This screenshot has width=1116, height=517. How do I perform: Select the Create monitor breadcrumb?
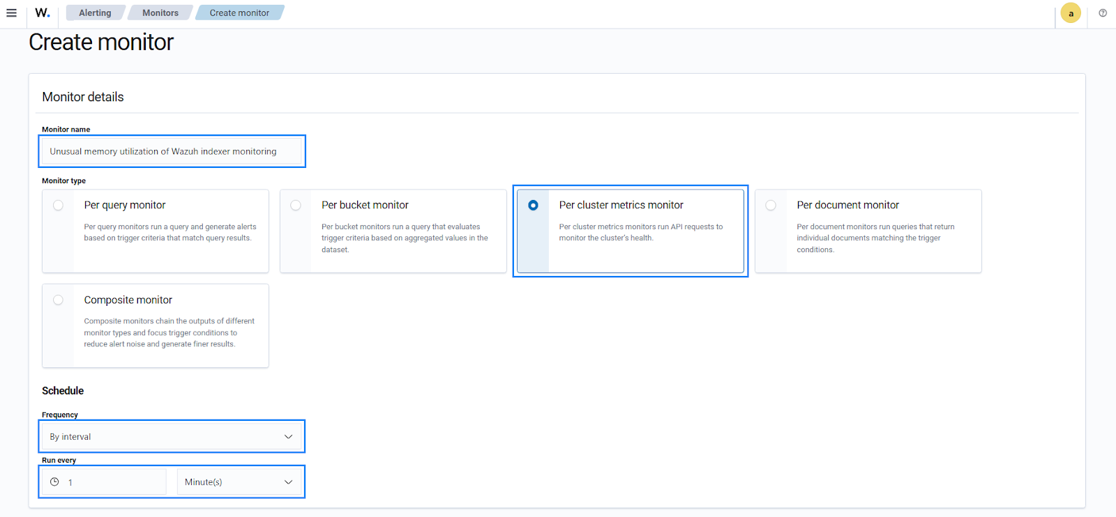tap(239, 13)
